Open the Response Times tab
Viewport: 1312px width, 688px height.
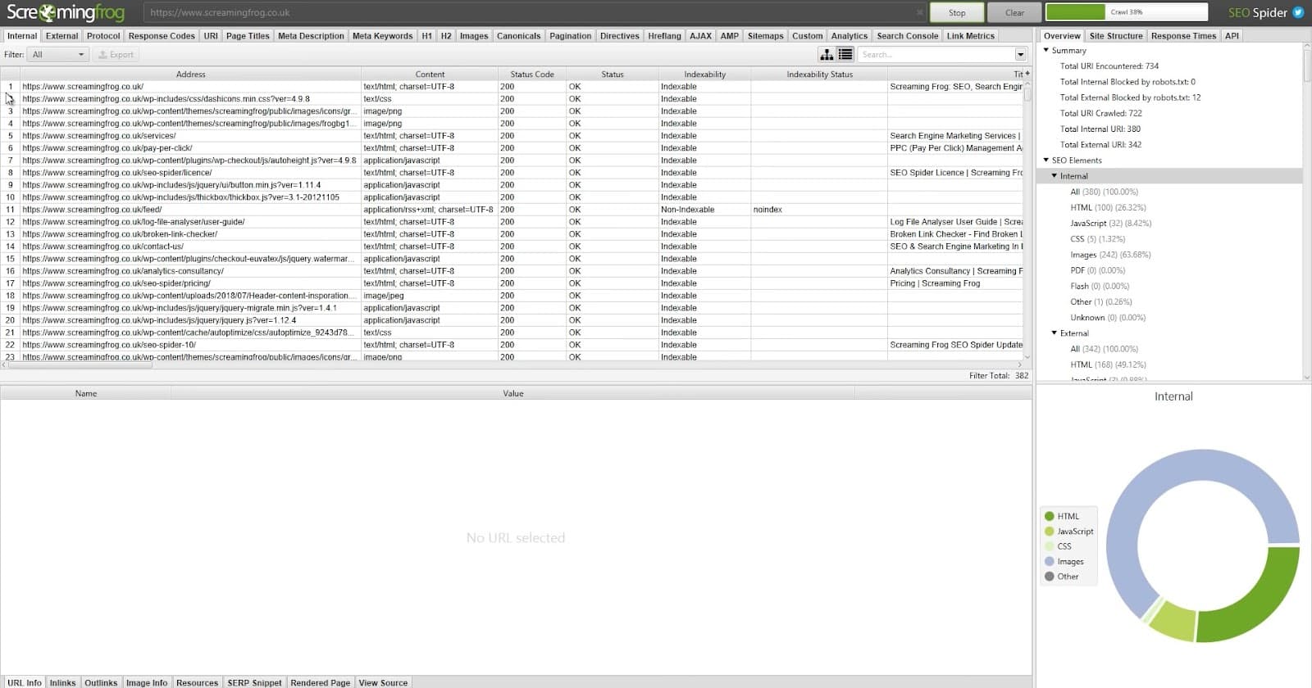point(1182,36)
